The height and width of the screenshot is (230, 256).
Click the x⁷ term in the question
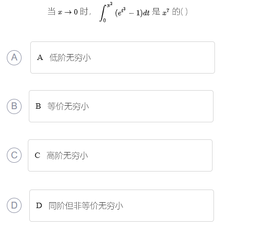pos(166,12)
